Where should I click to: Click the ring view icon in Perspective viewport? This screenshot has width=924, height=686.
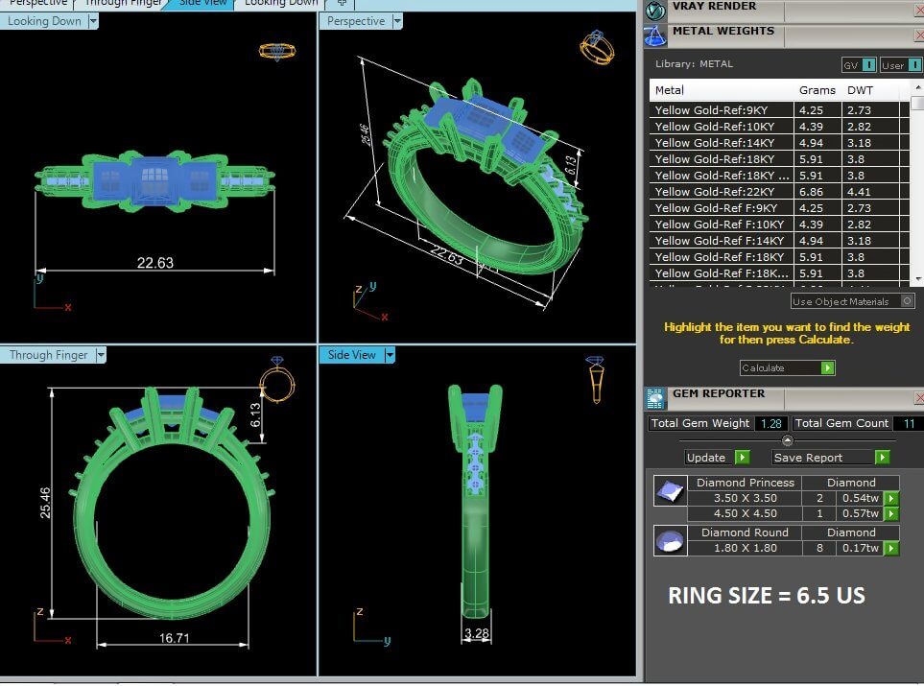[x=596, y=46]
